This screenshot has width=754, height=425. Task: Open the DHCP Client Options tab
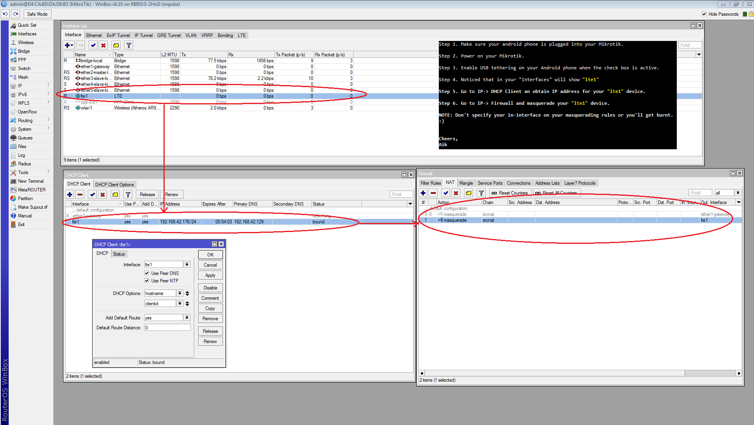pyautogui.click(x=115, y=184)
